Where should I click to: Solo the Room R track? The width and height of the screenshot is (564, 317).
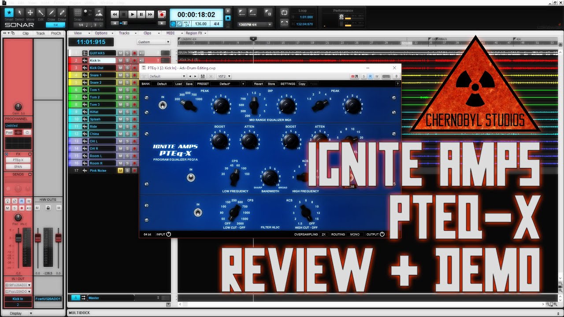(127, 163)
